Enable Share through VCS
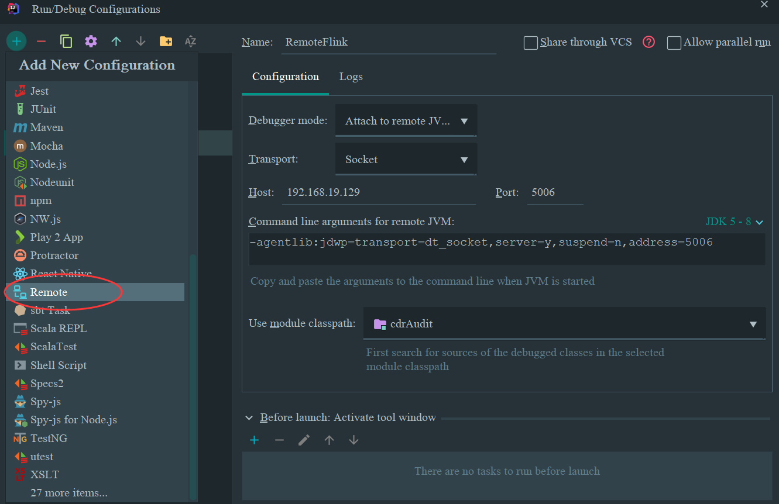The image size is (779, 504). 530,42
